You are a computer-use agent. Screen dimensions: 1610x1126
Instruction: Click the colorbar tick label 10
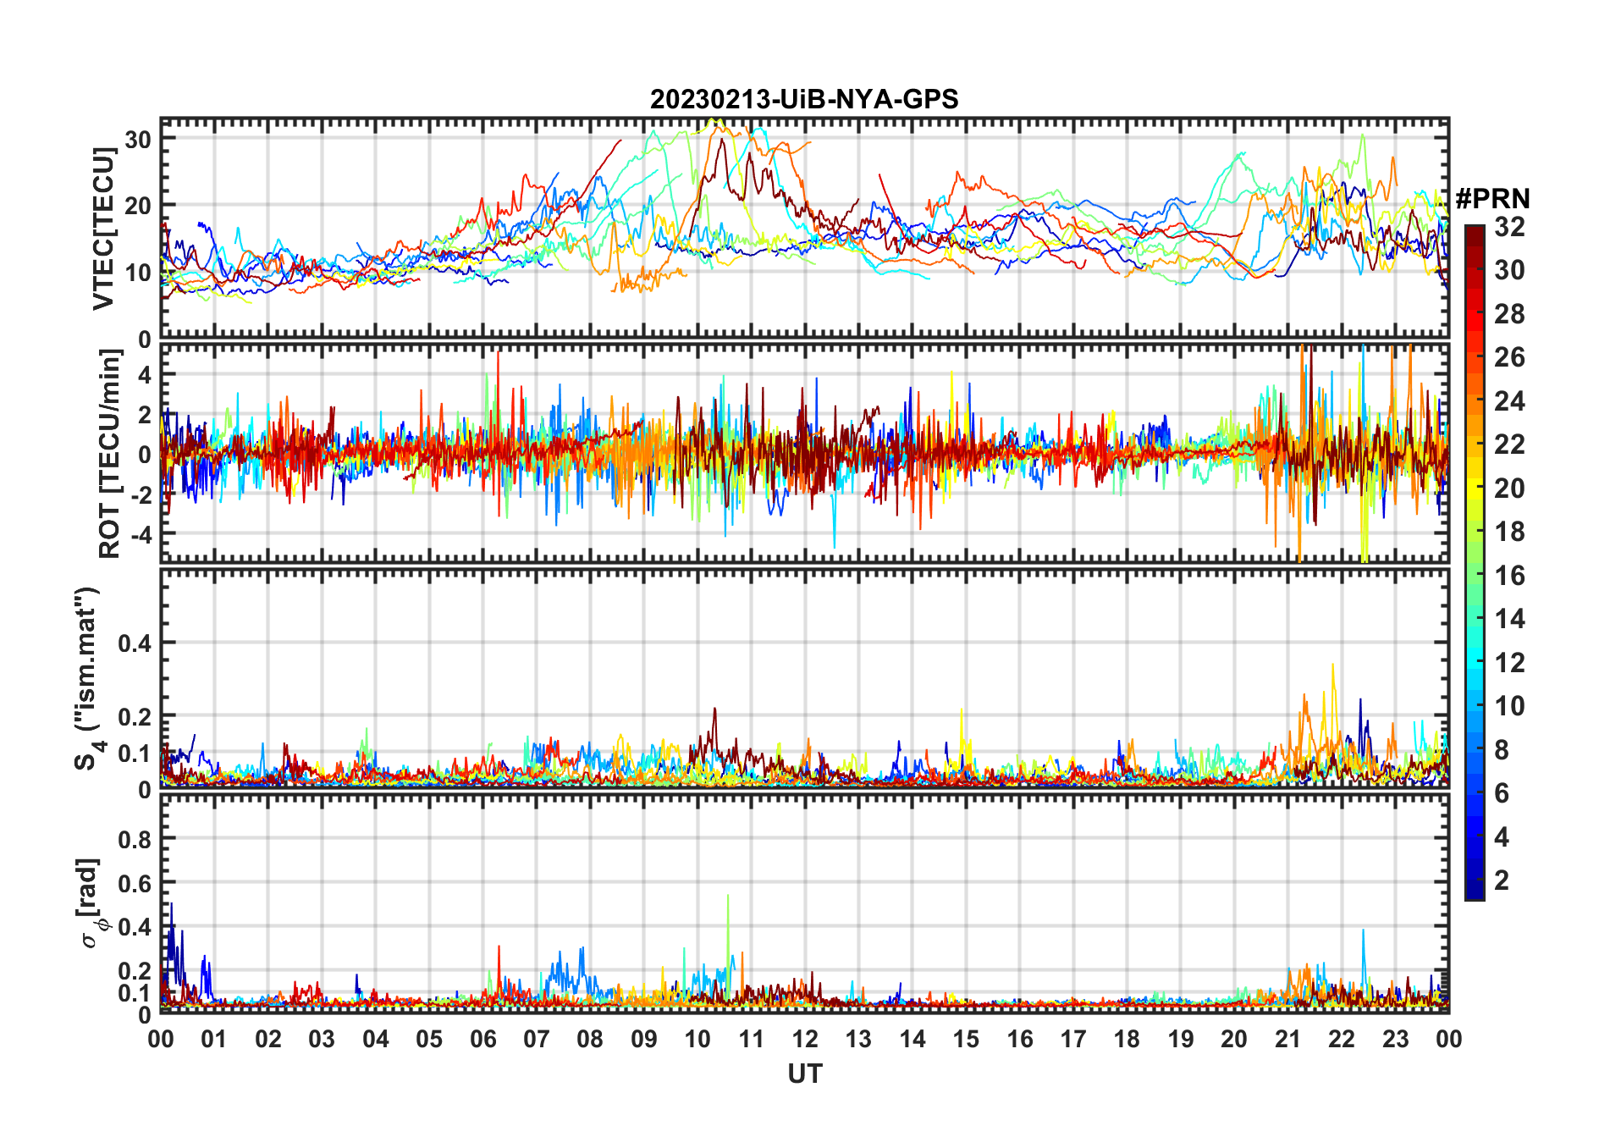(1508, 706)
